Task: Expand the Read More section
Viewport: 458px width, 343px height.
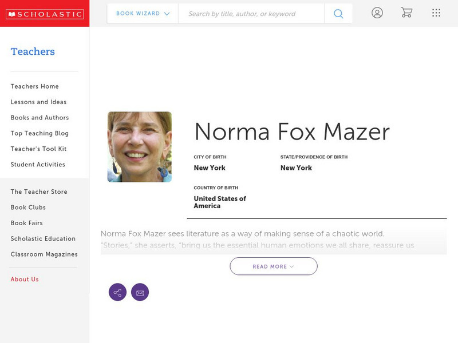Action: point(273,266)
